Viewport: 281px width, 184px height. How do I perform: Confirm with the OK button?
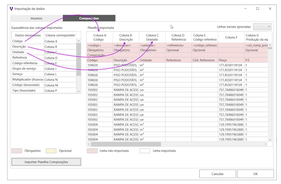tap(255, 174)
